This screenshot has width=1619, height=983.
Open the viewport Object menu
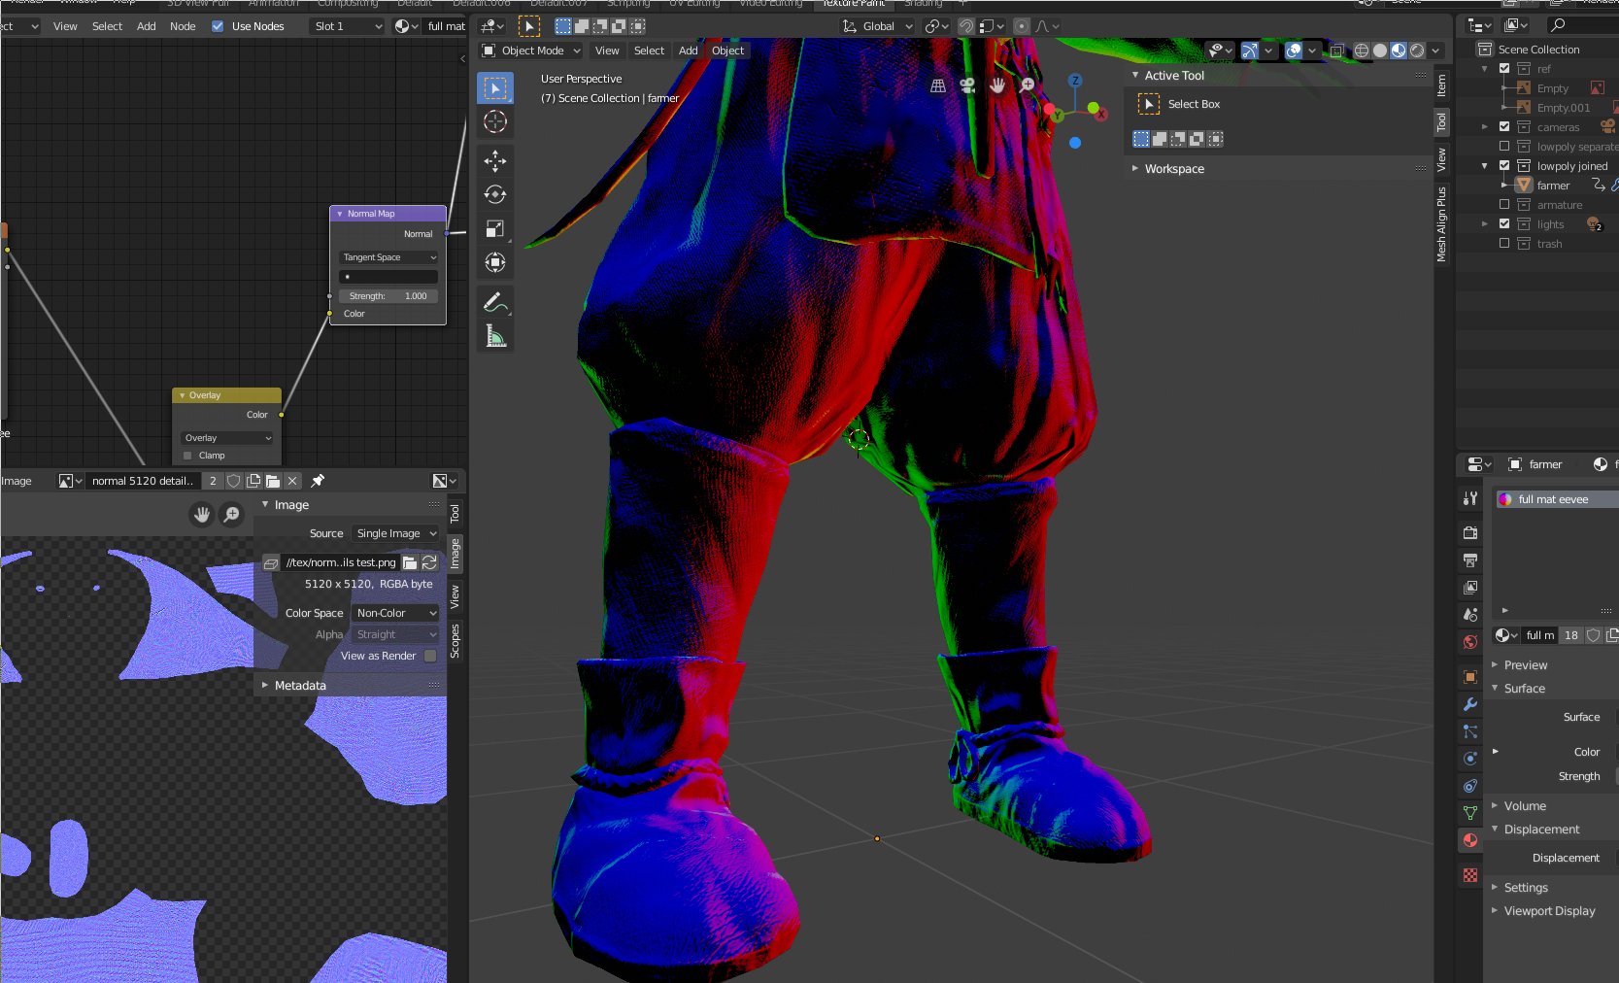point(727,51)
